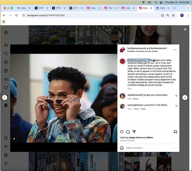The width and height of the screenshot is (192, 171).
Task: Bookmark page with star icon
Action: coord(173,15)
